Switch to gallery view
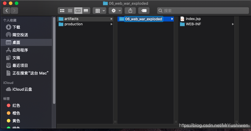 pyautogui.click(x=86, y=11)
